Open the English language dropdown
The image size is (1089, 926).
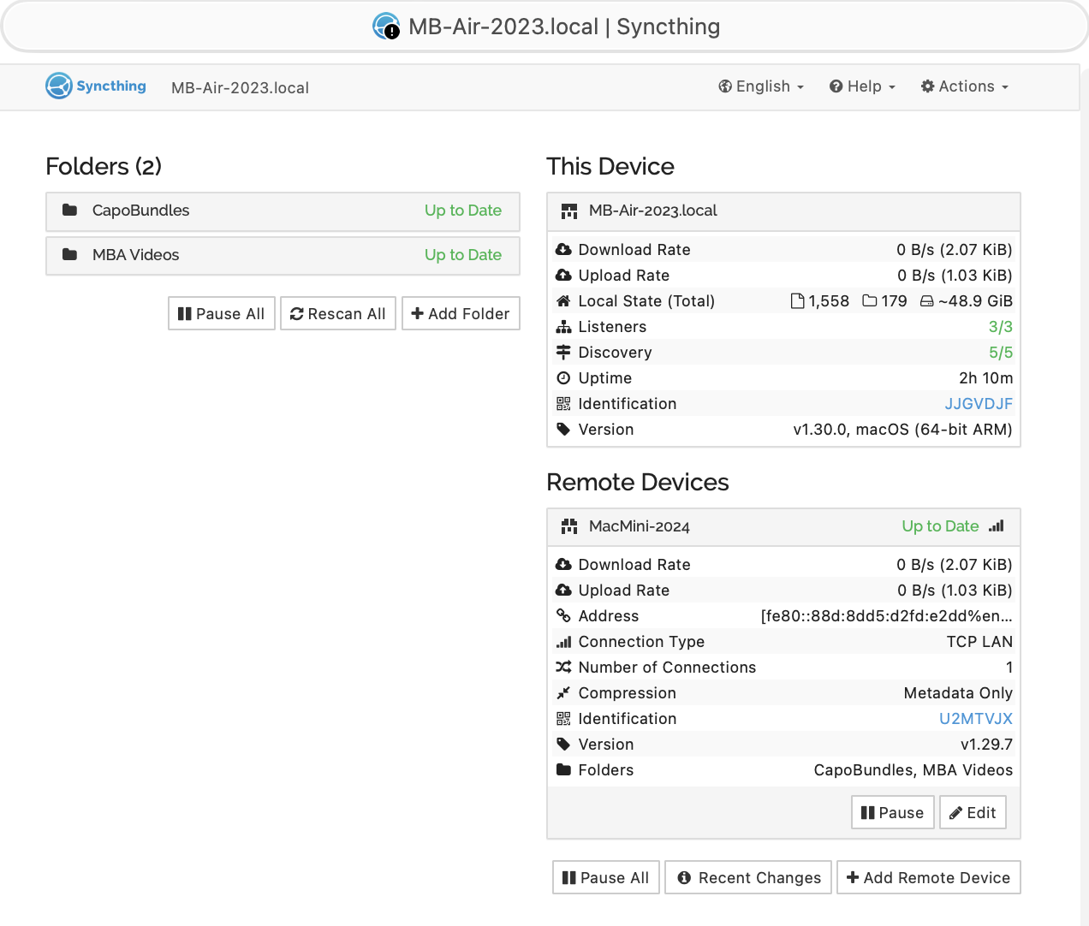coord(761,86)
